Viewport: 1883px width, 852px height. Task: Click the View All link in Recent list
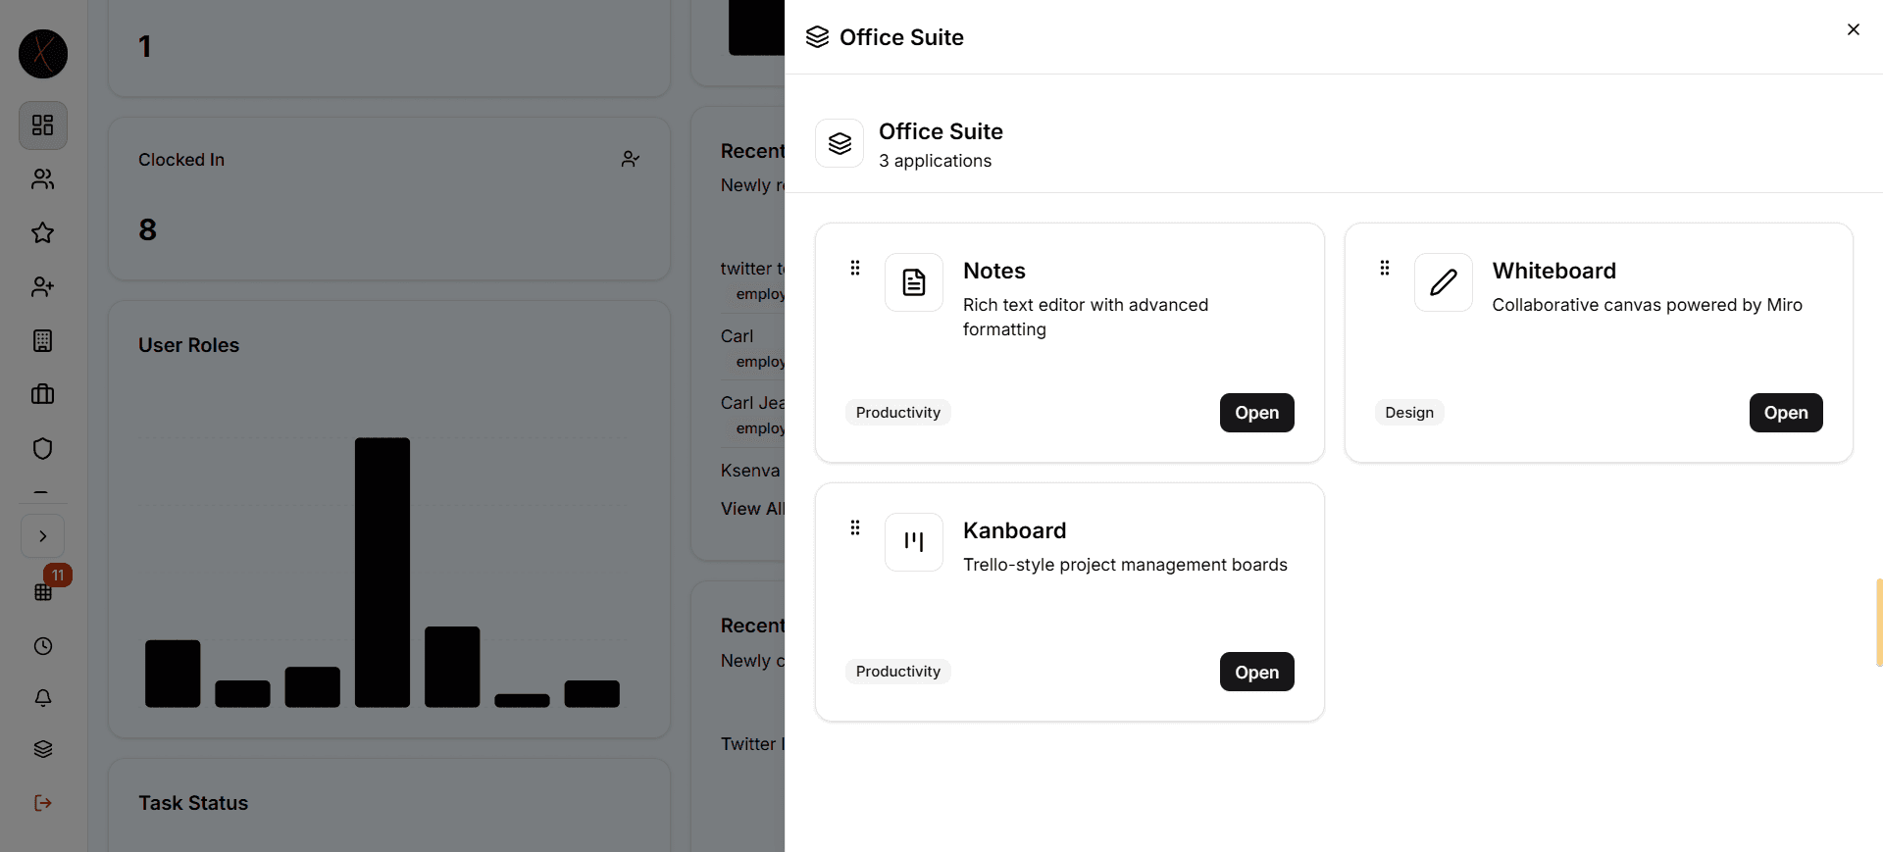click(x=752, y=509)
